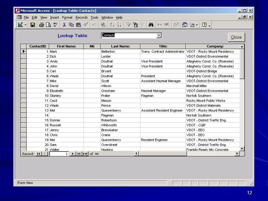Click the Design View toolbar icon
Screen dimensions: 268x201
click(20, 25)
